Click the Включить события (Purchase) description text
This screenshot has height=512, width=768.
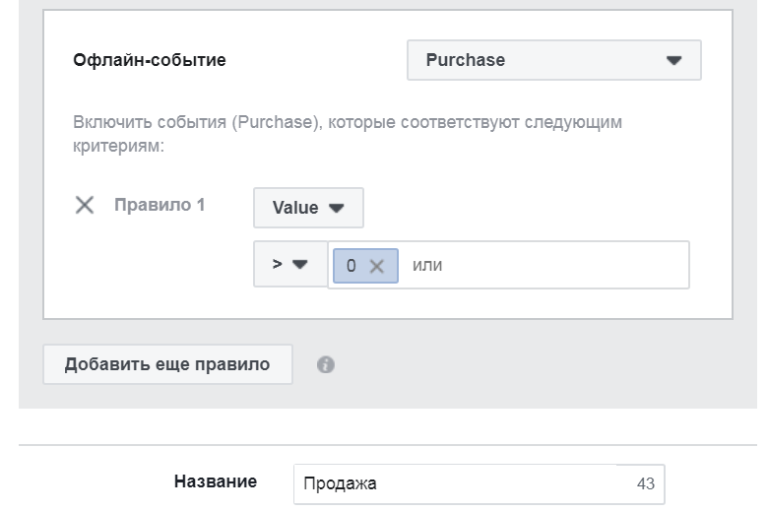[348, 134]
